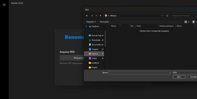Click the Versão 0.0.4 label
Image resolution: width=197 pixels, height=99 pixels.
(17, 3)
